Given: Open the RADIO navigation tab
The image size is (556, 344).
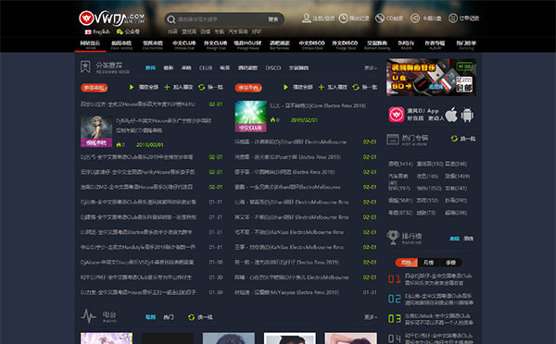Looking at the screenshot, I should click(406, 45).
